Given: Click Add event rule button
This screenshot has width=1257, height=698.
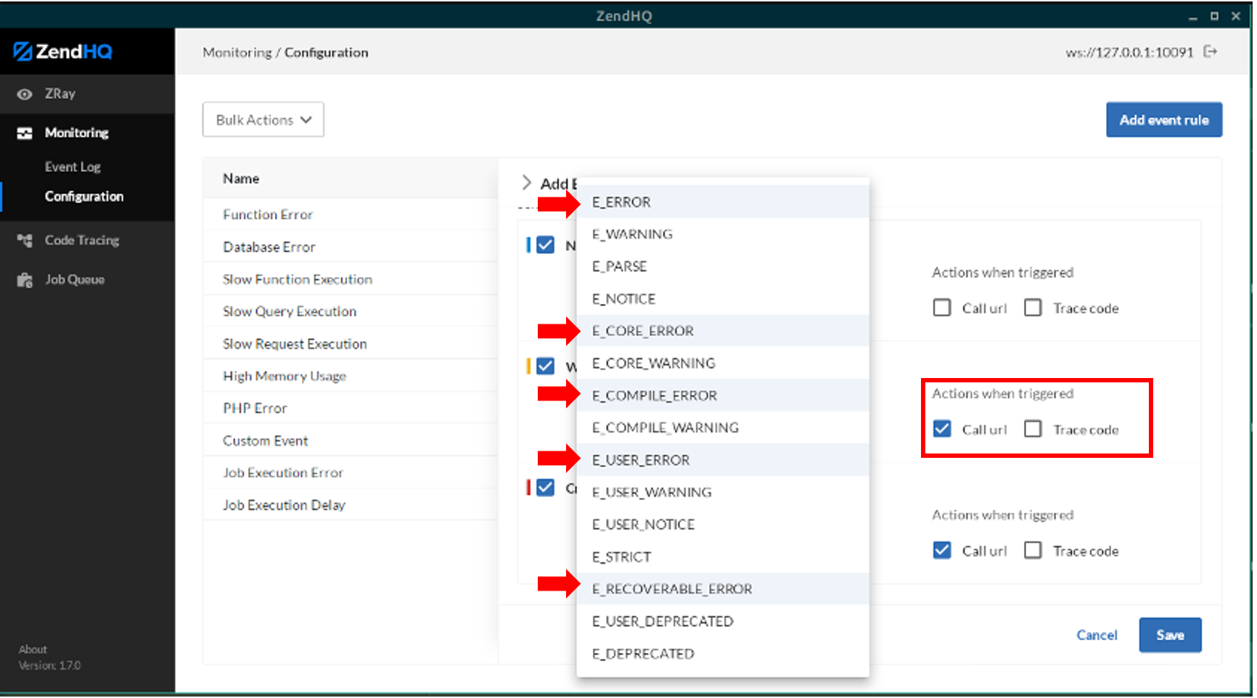Looking at the screenshot, I should click(1164, 120).
